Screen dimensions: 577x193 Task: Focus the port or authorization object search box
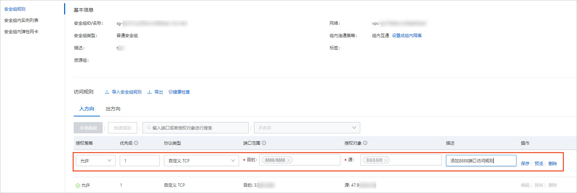click(196, 128)
